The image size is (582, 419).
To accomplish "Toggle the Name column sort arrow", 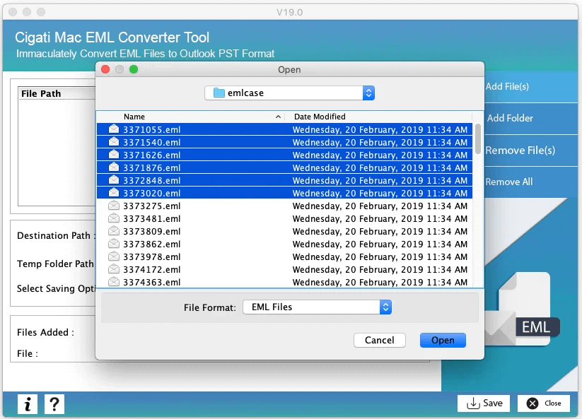I will click(278, 117).
